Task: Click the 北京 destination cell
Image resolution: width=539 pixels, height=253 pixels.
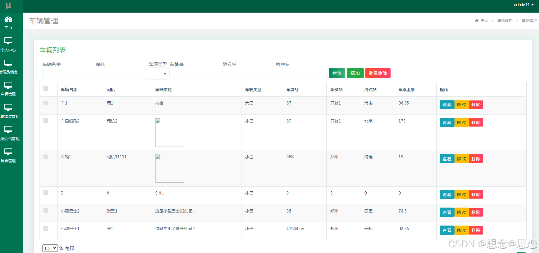Action: click(x=369, y=121)
